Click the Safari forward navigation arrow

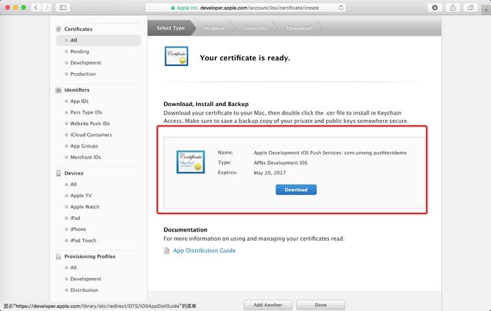click(46, 7)
